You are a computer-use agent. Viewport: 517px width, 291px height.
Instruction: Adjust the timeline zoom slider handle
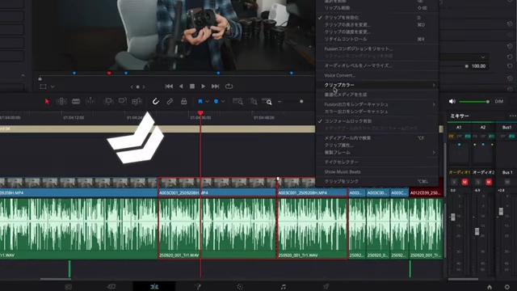pyautogui.click(x=301, y=102)
